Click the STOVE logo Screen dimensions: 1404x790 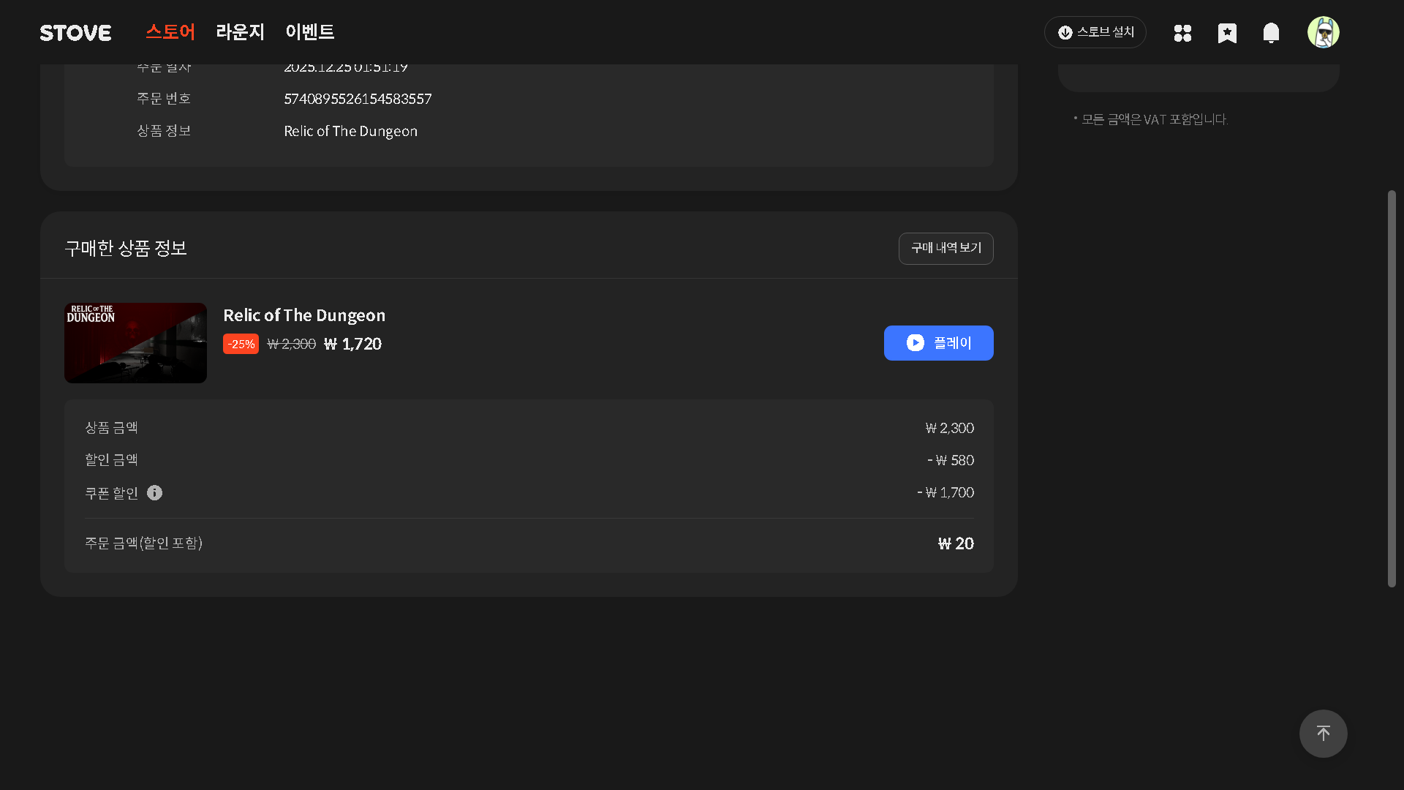[x=75, y=33]
